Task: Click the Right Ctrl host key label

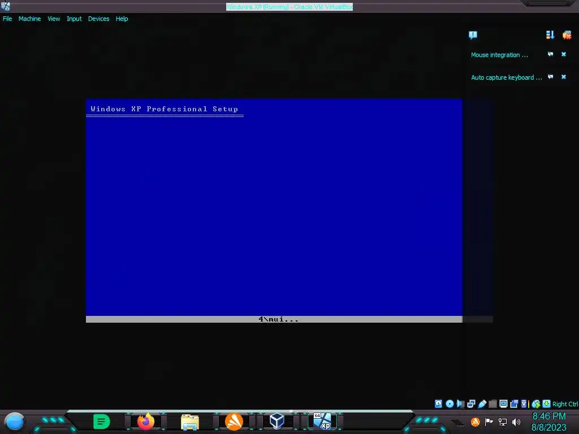Action: [x=565, y=404]
